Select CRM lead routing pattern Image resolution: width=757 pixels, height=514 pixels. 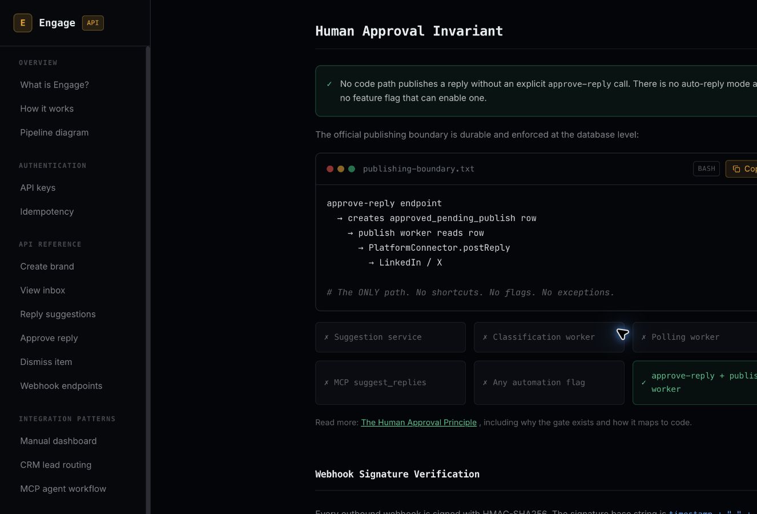[56, 465]
